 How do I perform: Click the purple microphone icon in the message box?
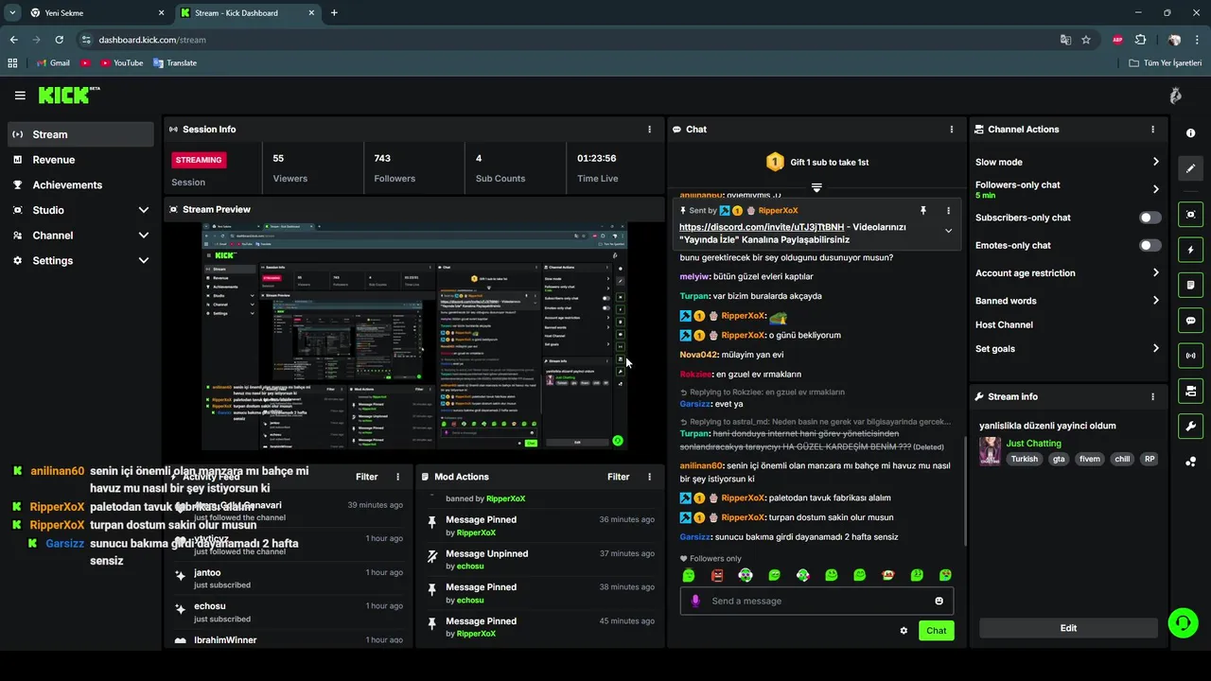point(696,602)
